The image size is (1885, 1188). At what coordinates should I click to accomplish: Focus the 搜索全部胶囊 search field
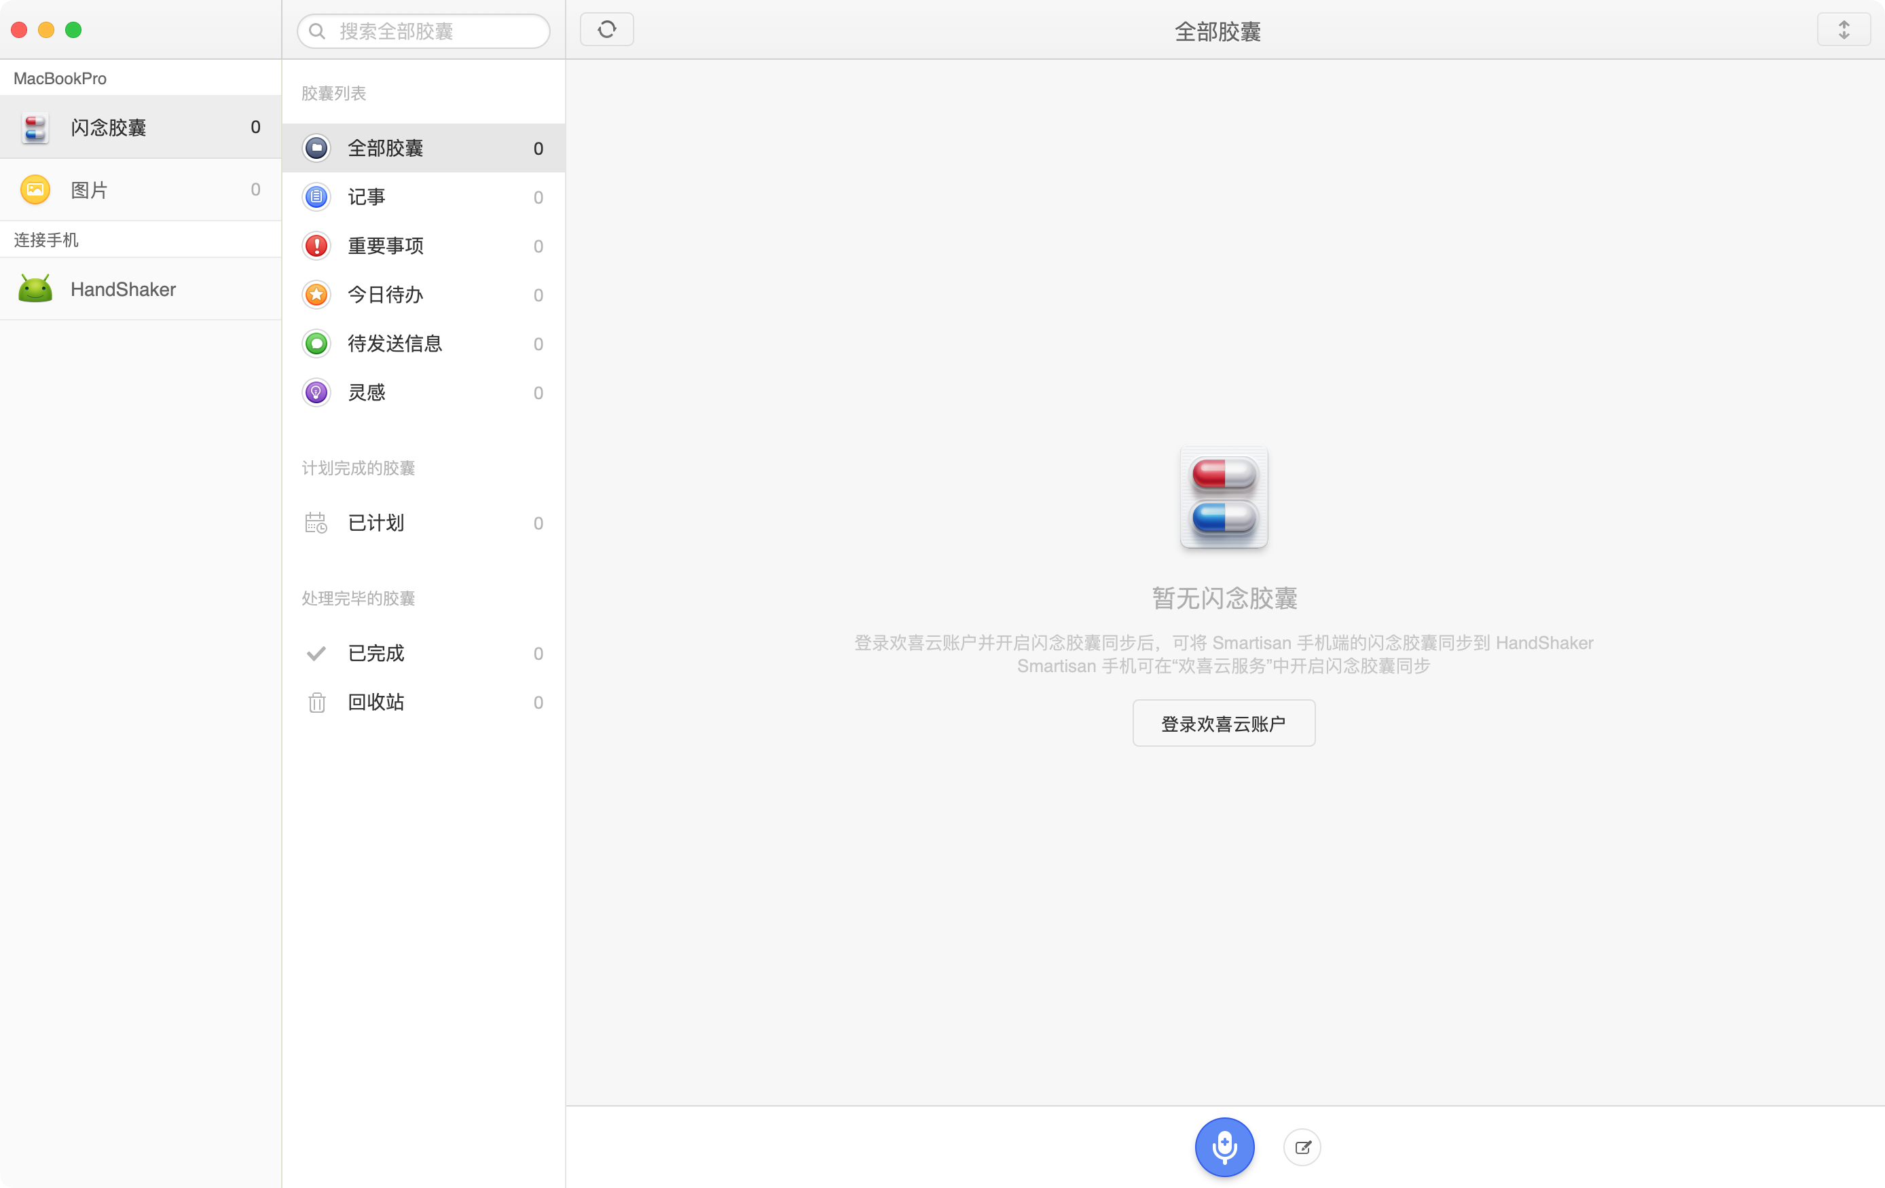[x=435, y=31]
